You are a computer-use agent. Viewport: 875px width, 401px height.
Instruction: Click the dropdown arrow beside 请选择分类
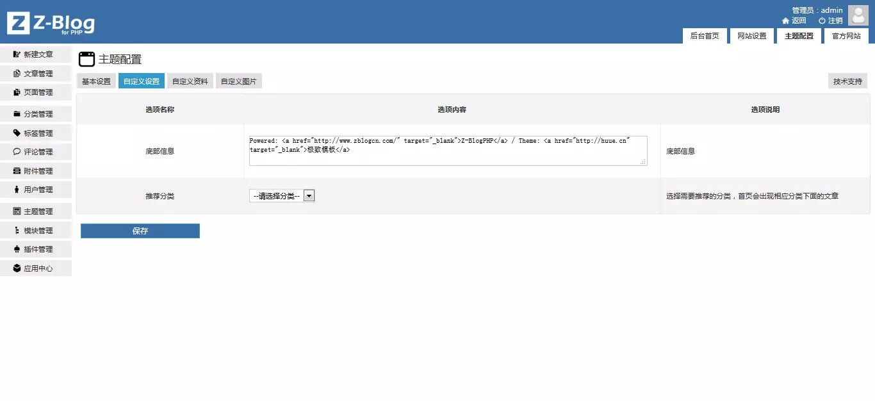[309, 195]
